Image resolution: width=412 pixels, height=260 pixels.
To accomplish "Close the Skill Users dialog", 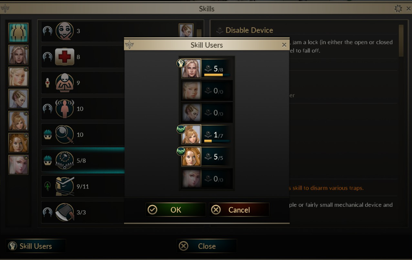I will [x=284, y=45].
